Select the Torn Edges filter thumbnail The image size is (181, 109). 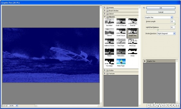pos(109,61)
